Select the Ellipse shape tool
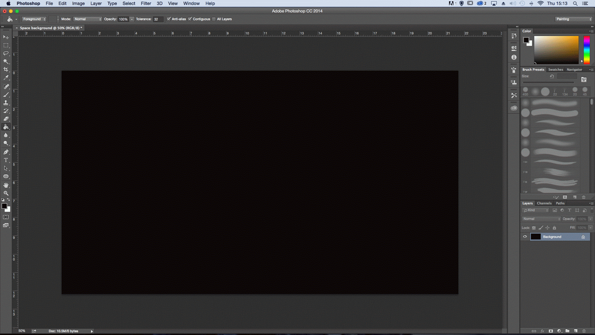This screenshot has width=595, height=335. 6,176
